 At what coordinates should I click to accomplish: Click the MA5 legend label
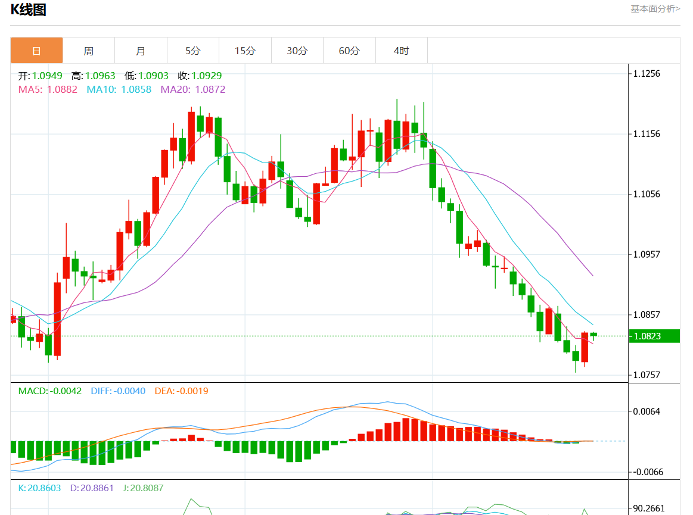(48, 89)
